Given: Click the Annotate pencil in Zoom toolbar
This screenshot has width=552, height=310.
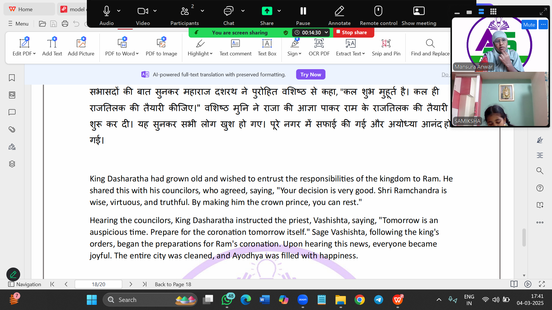Looking at the screenshot, I should pos(339,11).
